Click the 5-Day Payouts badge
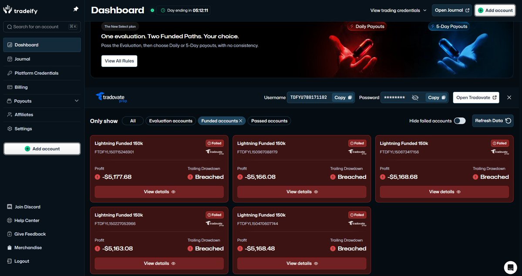Image resolution: width=522 pixels, height=276 pixels. point(449,26)
